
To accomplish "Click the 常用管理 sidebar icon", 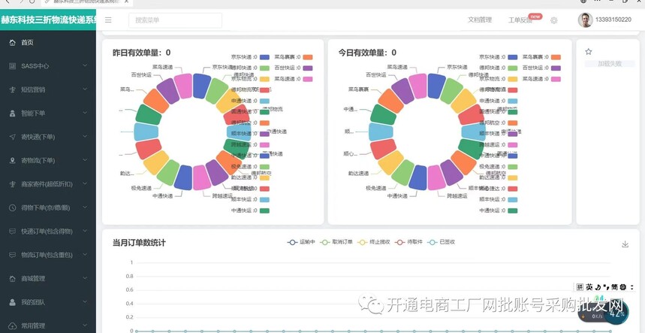I will click(12, 325).
